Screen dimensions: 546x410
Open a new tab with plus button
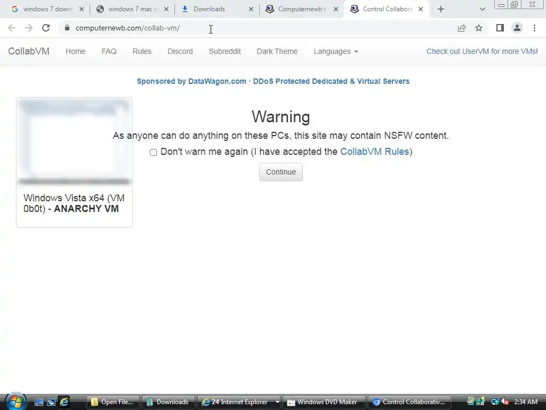tap(441, 9)
